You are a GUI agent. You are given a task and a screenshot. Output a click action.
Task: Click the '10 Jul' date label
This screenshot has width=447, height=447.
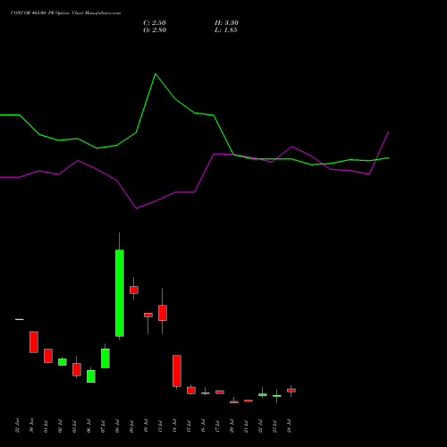(x=146, y=426)
